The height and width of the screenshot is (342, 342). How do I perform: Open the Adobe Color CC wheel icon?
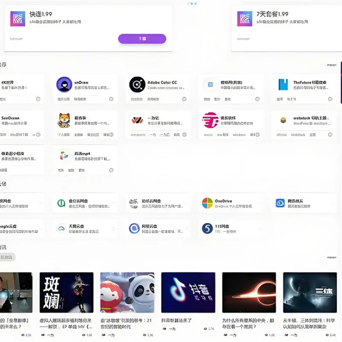point(137,84)
